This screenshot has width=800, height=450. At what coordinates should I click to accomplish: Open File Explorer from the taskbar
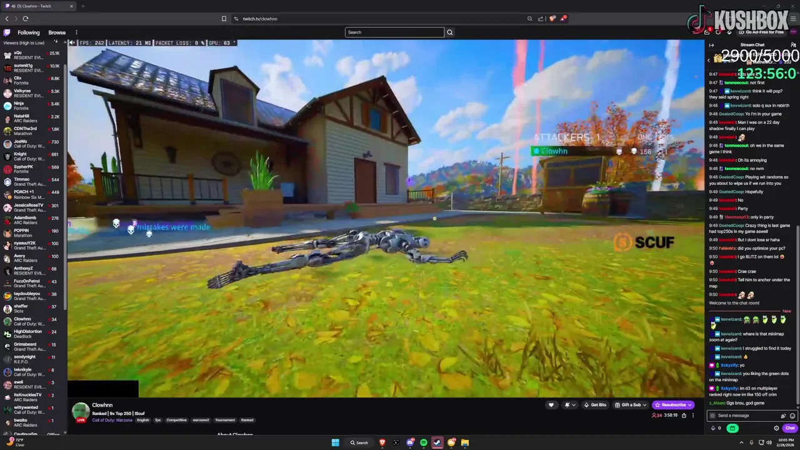pos(465,442)
